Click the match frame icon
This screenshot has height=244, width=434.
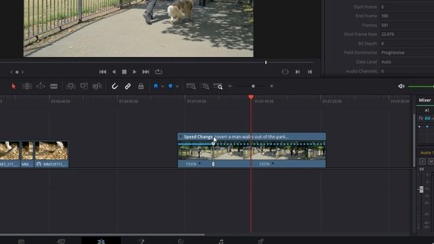[285, 72]
